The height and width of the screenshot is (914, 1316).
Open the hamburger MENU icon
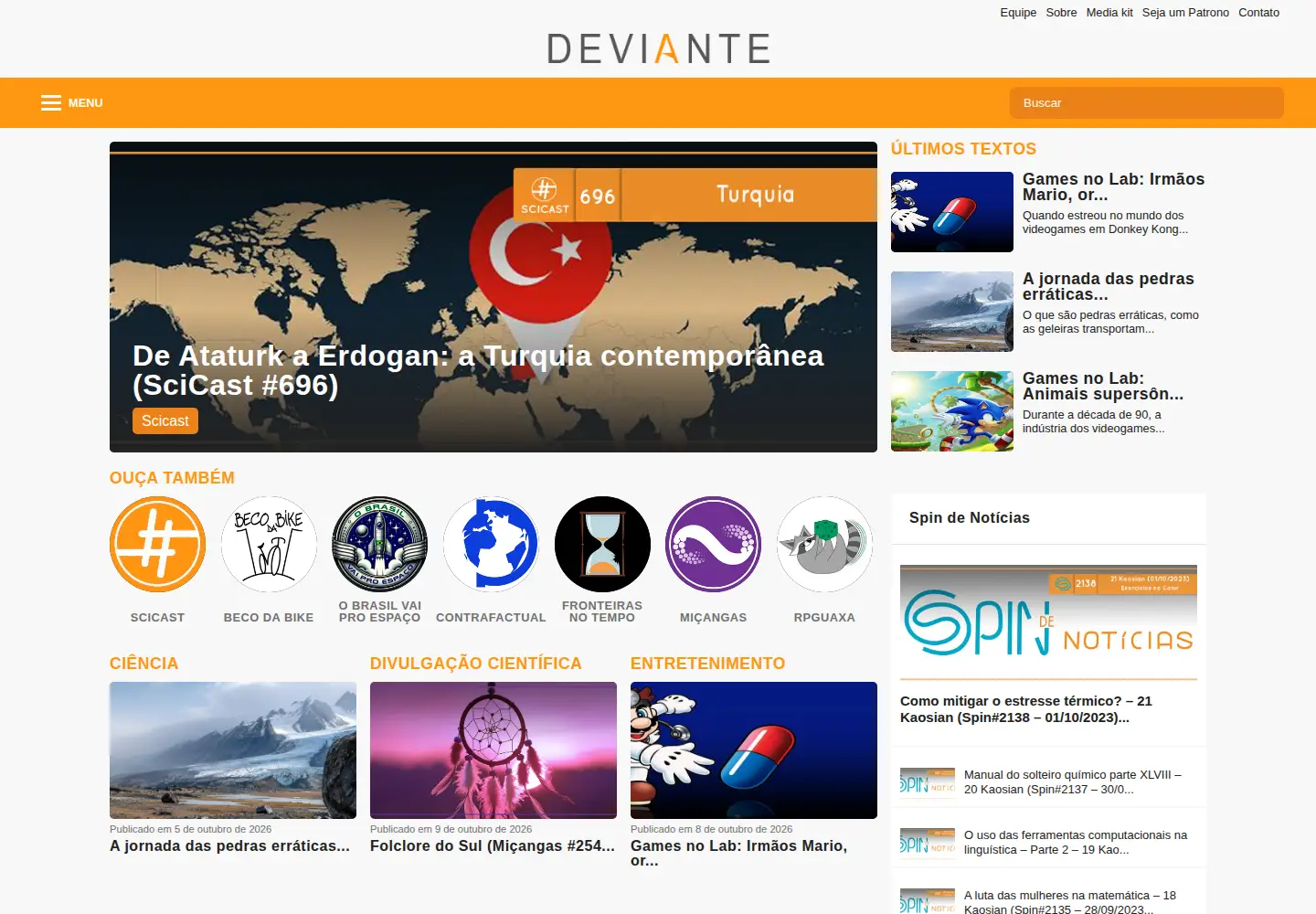point(51,103)
